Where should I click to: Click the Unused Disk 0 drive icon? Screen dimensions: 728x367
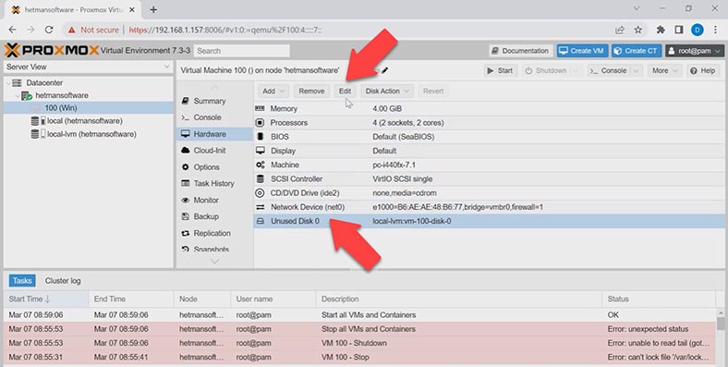pyautogui.click(x=260, y=221)
